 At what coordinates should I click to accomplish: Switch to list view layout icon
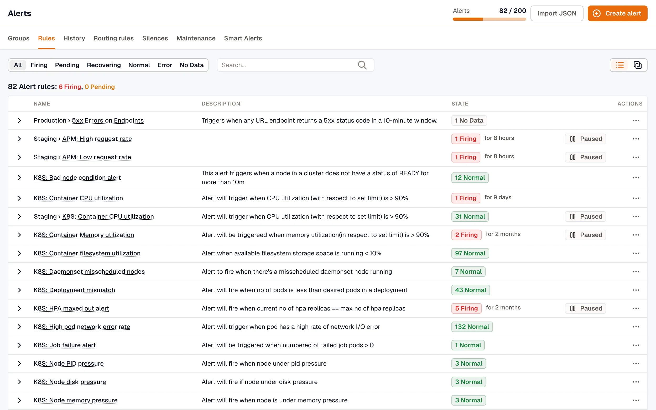coord(620,65)
